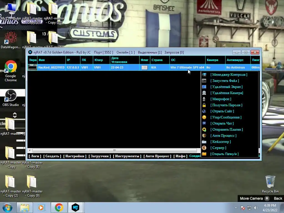Viewport: 284px width, 213px height.
Task: Click the Юзер column header
Action: pyautogui.click(x=102, y=60)
